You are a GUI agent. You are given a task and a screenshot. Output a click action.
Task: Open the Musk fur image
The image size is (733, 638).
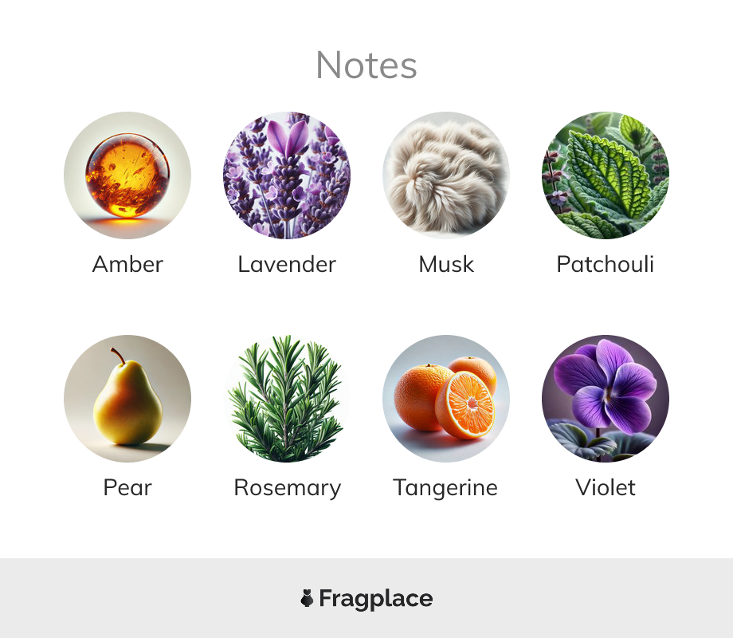[446, 175]
